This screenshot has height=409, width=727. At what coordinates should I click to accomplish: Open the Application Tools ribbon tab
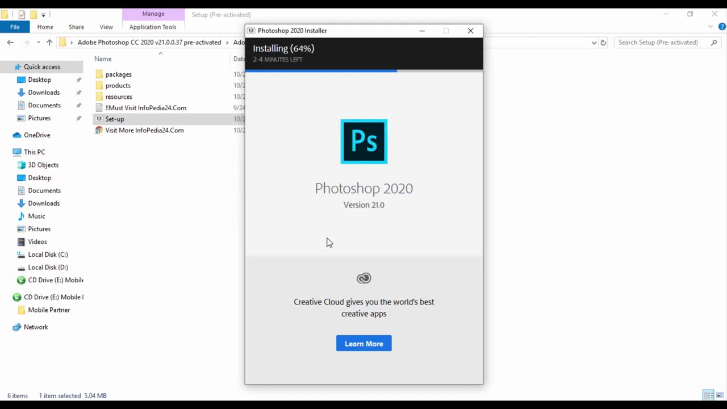pos(153,27)
